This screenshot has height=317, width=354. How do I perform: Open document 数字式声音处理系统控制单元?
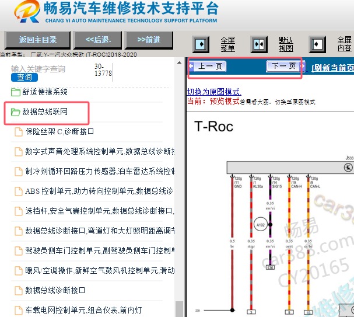pyautogui.click(x=94, y=151)
